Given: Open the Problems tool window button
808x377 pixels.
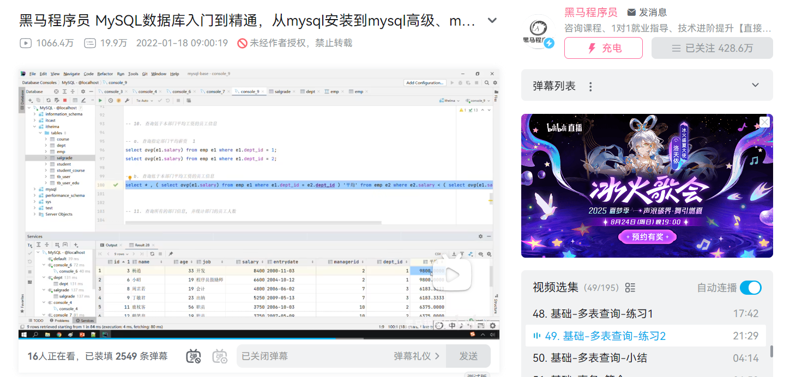Looking at the screenshot, I should pos(59,320).
